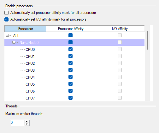Toggle NumaNode0 processor affinity checkbox

point(70,42)
